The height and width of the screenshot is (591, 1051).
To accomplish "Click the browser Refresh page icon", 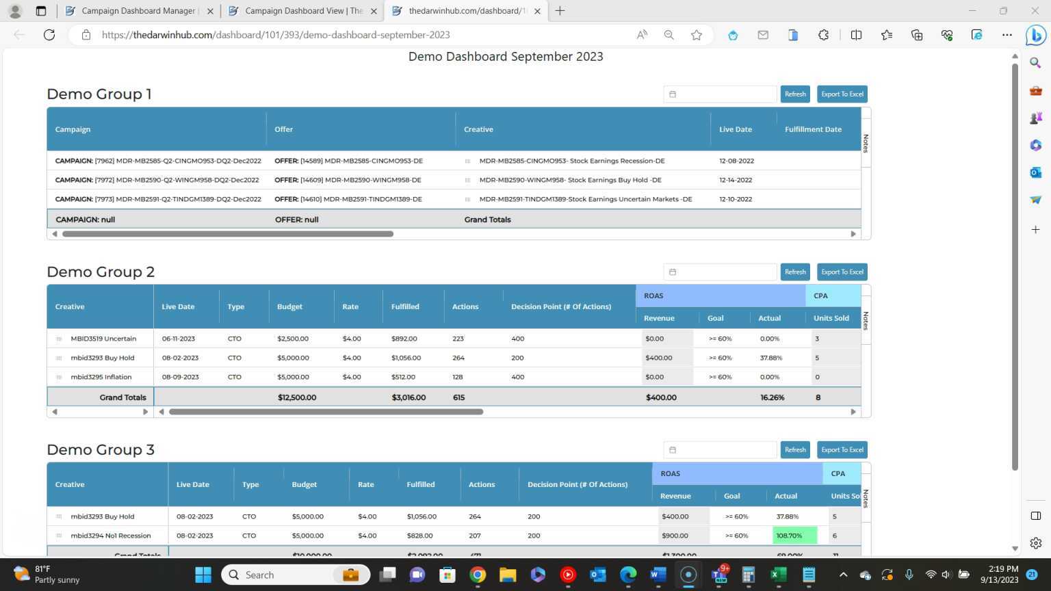I will [x=49, y=35].
